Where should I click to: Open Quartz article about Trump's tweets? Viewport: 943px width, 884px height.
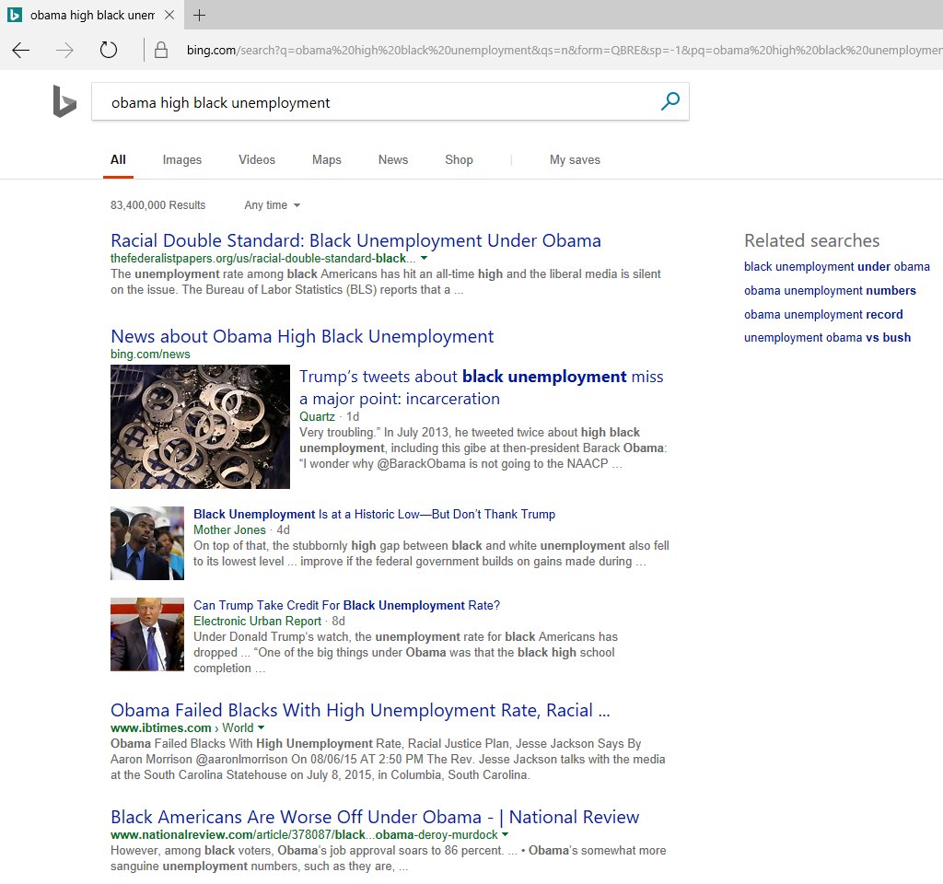(481, 388)
